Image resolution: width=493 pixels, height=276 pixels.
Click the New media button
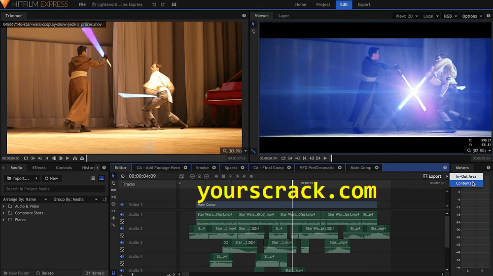(51, 178)
